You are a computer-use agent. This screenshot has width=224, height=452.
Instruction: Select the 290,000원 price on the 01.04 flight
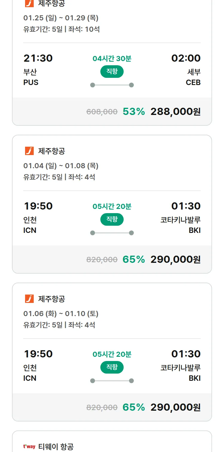pyautogui.click(x=175, y=259)
